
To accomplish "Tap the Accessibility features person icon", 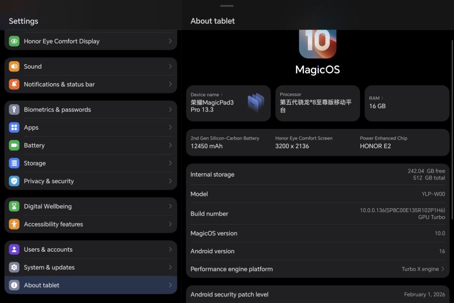I will tap(14, 225).
